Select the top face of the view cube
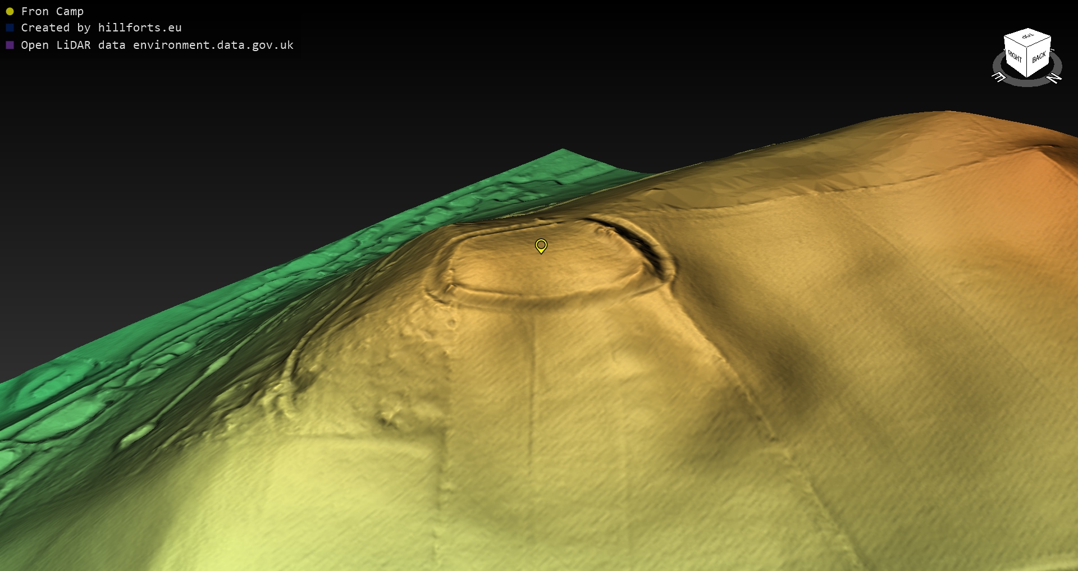 click(1027, 36)
